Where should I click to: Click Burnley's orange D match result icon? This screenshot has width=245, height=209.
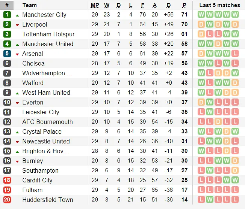(235, 161)
